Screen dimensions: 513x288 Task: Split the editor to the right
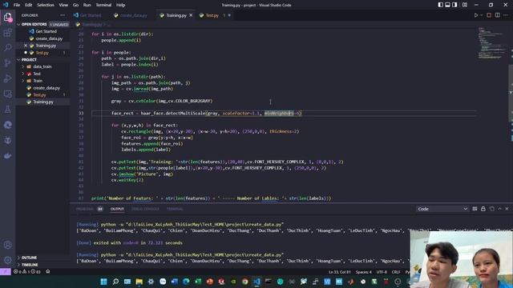click(x=497, y=15)
